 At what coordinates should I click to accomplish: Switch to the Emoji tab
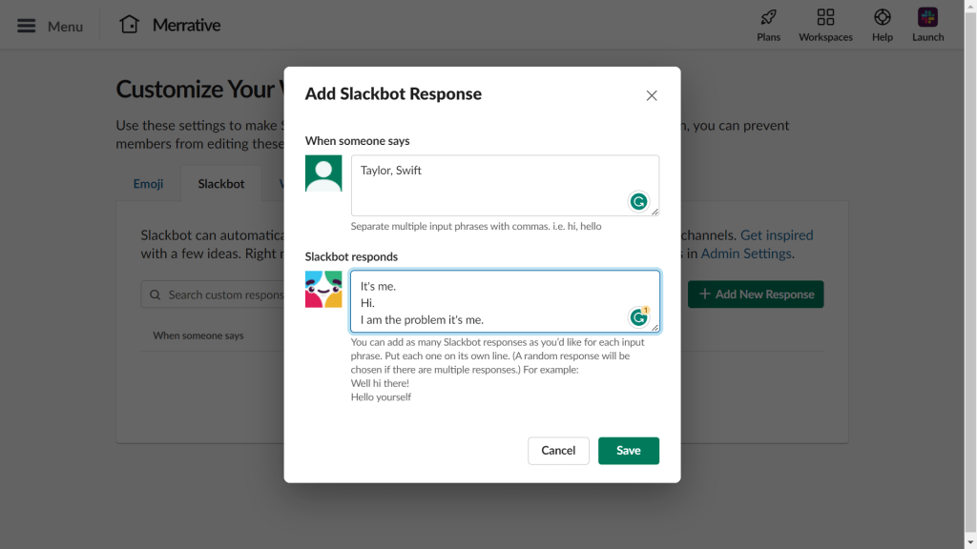[x=148, y=184]
